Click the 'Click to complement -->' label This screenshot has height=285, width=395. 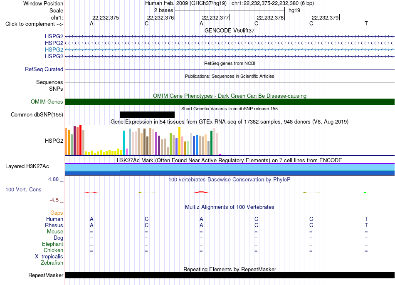pyautogui.click(x=34, y=24)
